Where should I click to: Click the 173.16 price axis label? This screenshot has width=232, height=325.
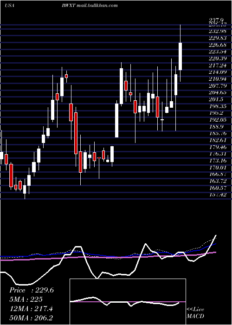[219, 161]
